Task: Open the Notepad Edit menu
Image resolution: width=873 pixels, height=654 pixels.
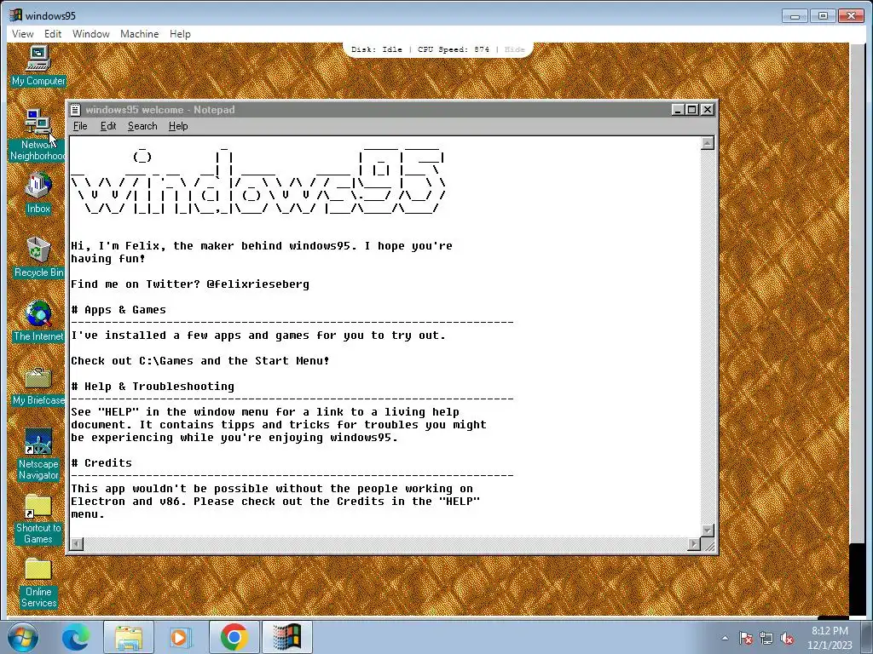Action: click(x=108, y=126)
